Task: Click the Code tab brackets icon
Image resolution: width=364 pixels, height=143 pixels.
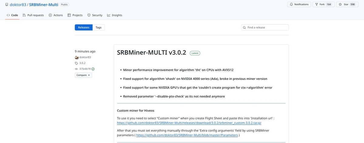Action: pyautogui.click(x=8, y=15)
